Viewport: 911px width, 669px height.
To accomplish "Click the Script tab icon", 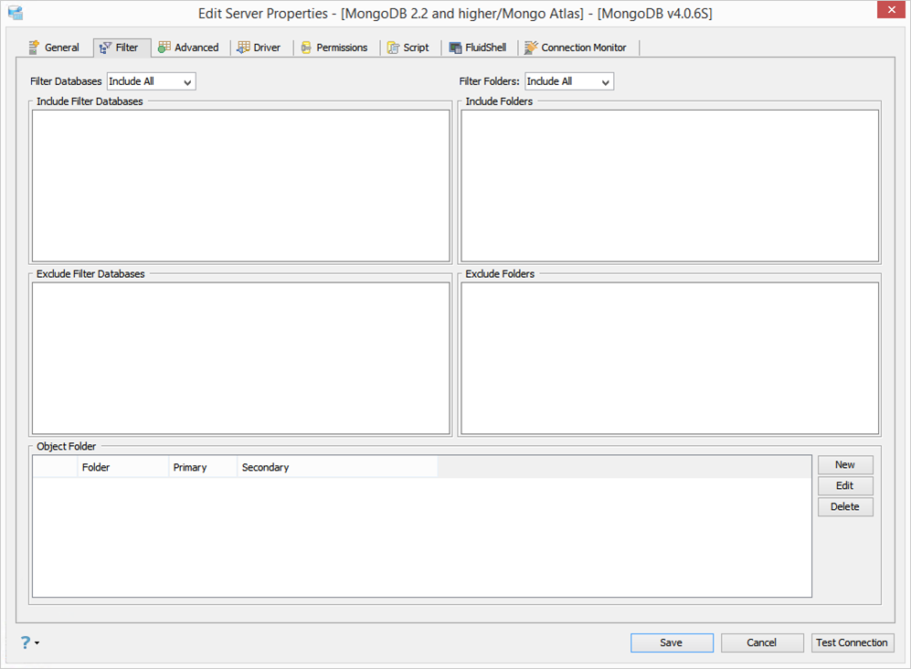I will click(x=393, y=48).
